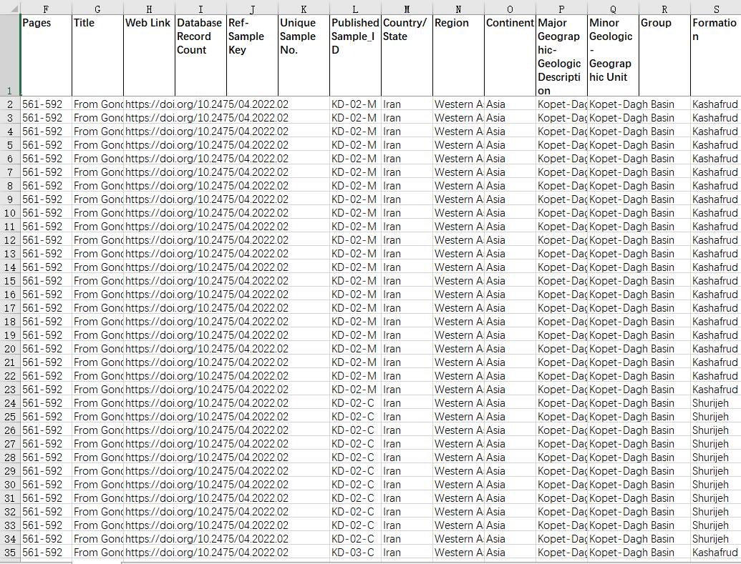741x564 pixels.
Task: Select column S header
Action: [x=715, y=9]
